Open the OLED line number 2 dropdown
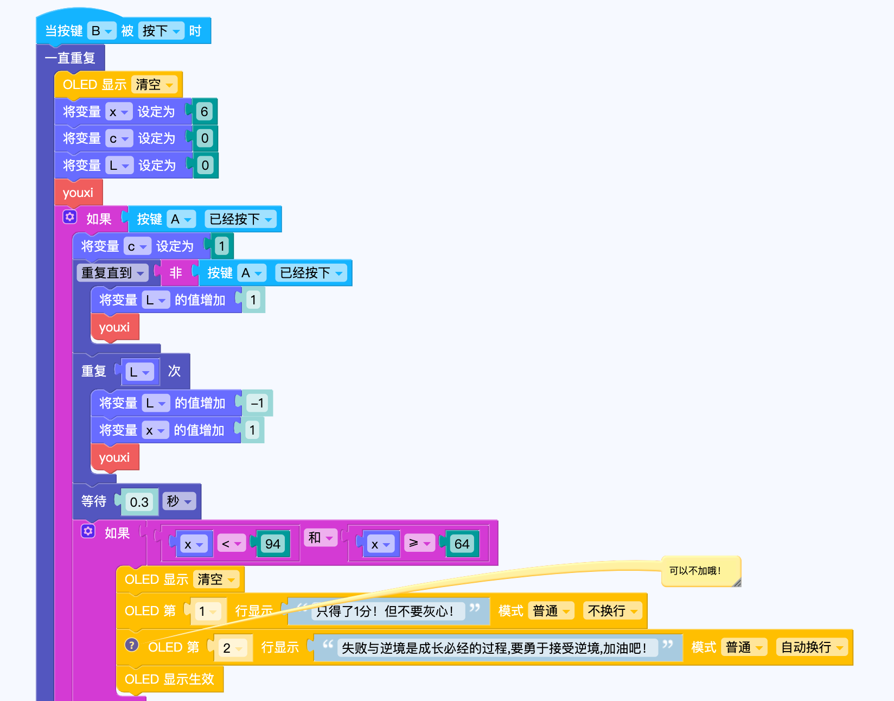 pyautogui.click(x=233, y=648)
